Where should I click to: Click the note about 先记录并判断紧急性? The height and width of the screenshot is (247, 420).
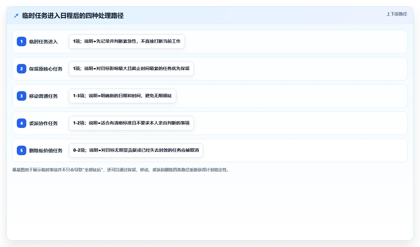[x=127, y=41]
